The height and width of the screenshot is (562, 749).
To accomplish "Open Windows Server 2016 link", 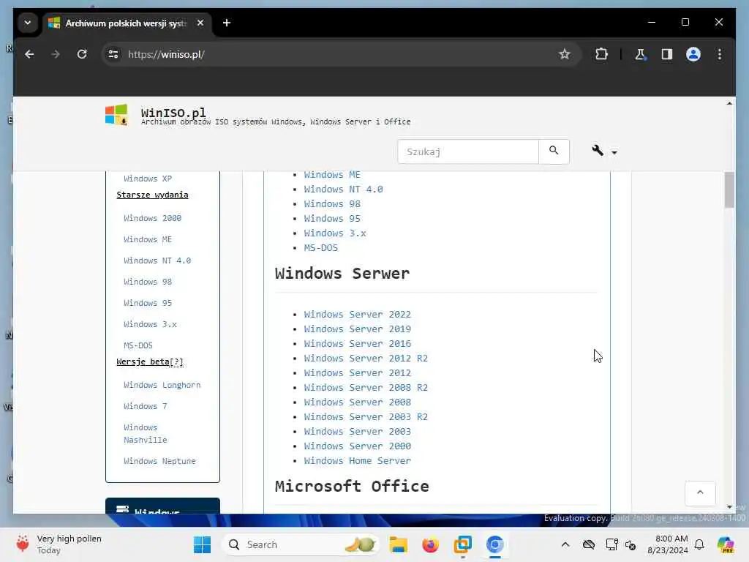I will [x=357, y=344].
